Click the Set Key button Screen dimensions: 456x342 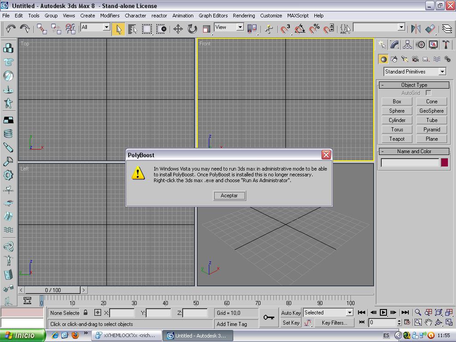290,322
